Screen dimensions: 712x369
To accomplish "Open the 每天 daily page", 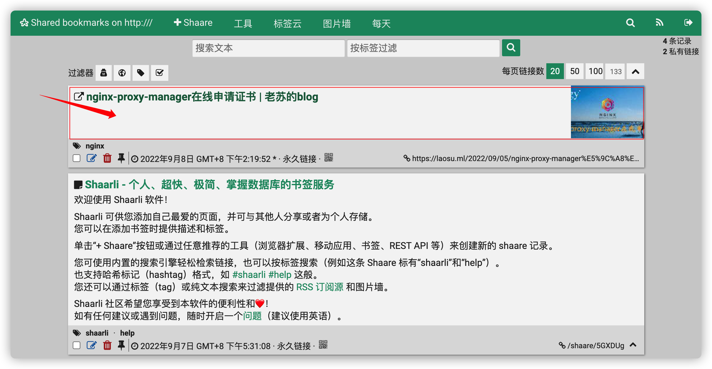I will pyautogui.click(x=381, y=23).
